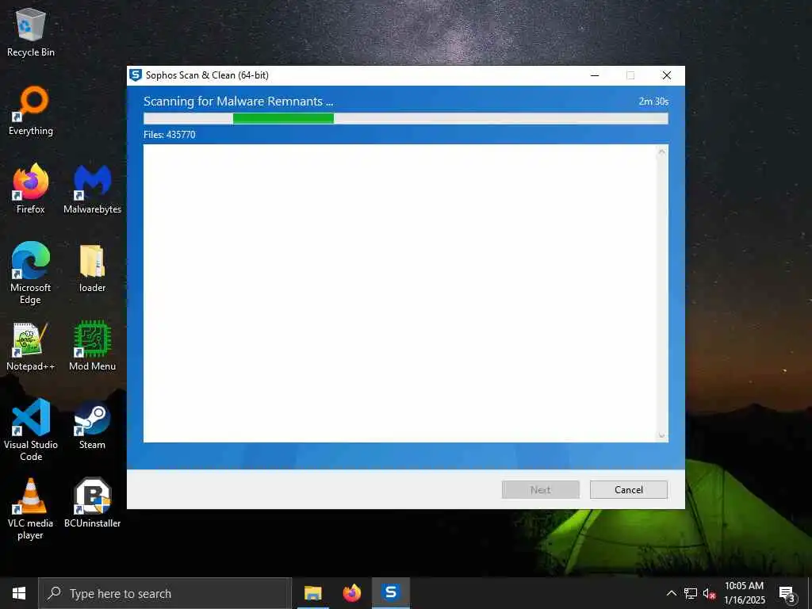Select the Notepad++ desktop shortcut
The image size is (812, 609).
point(31,346)
